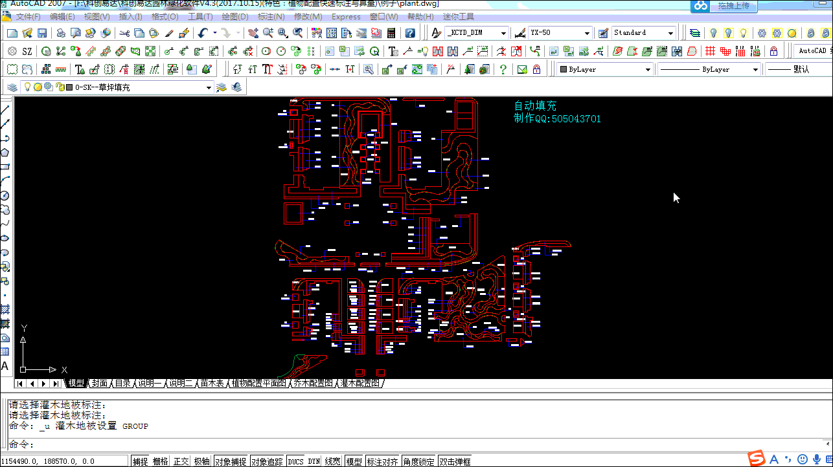This screenshot has height=467, width=833.
Task: Click the Plot printer icon
Action: click(x=60, y=33)
